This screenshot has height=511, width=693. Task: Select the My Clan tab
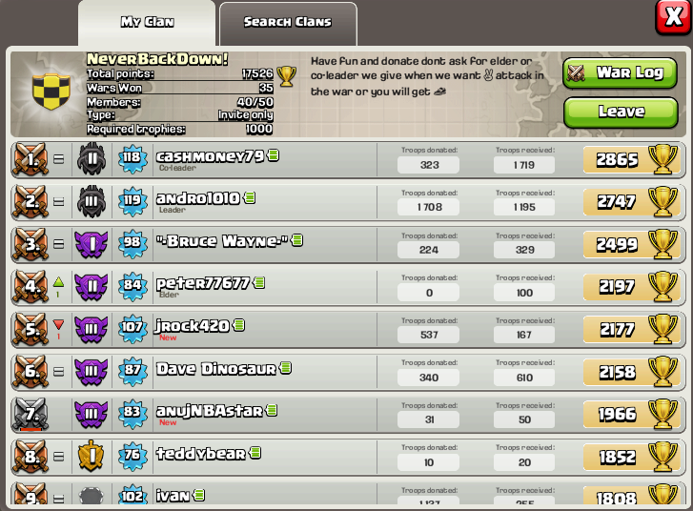(x=147, y=22)
